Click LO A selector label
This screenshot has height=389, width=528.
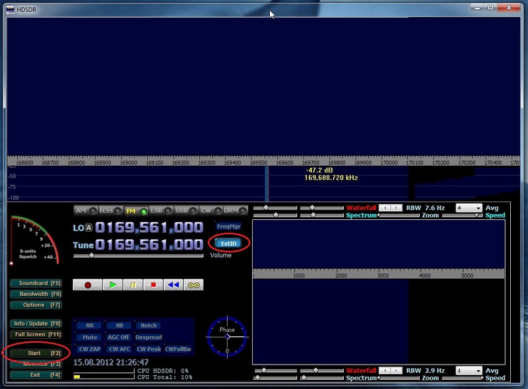[88, 228]
